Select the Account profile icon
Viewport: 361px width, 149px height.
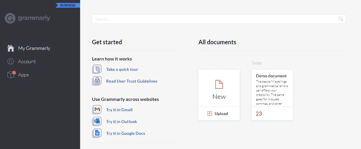pos(11,61)
